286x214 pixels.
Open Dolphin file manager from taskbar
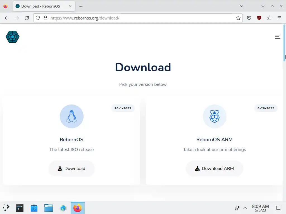(x=49, y=208)
